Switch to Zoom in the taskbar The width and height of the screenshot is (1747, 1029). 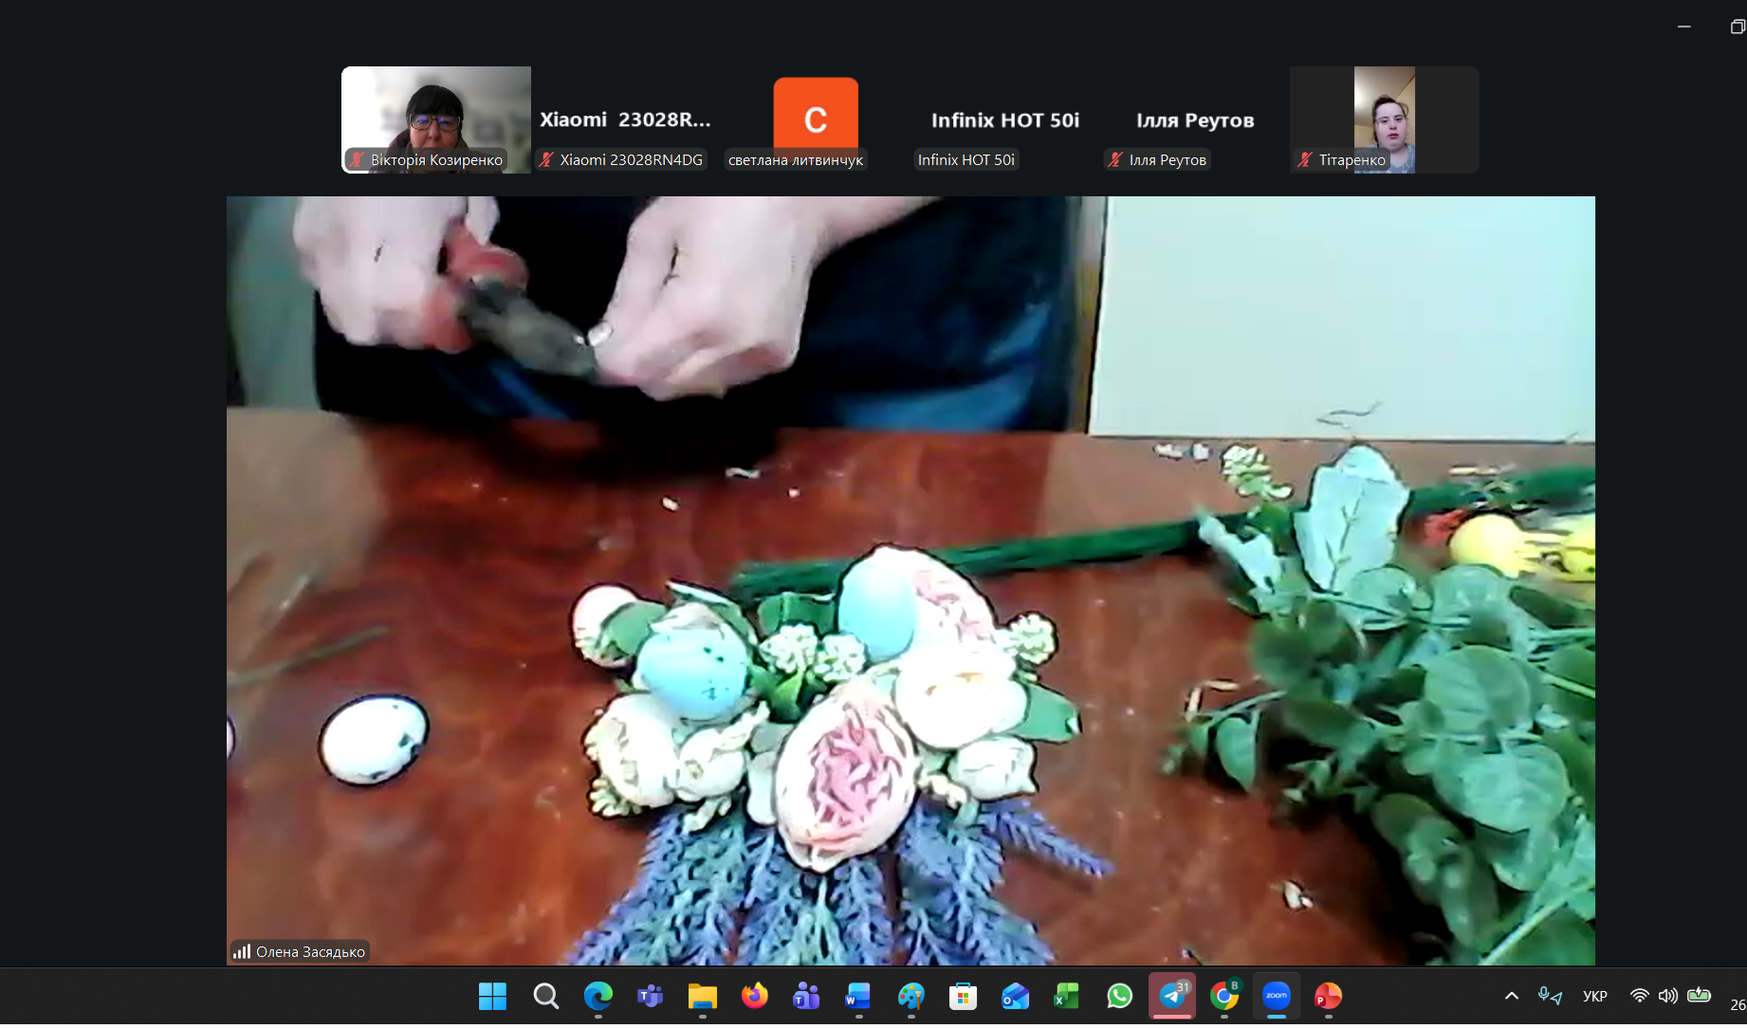tap(1276, 996)
